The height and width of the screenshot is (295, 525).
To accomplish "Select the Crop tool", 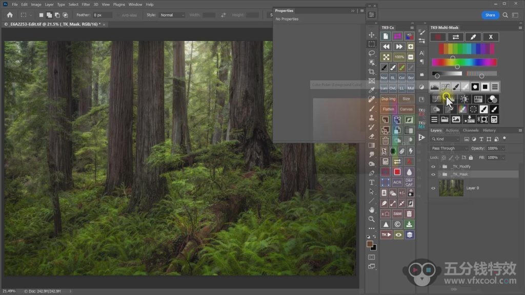I will pyautogui.click(x=372, y=72).
